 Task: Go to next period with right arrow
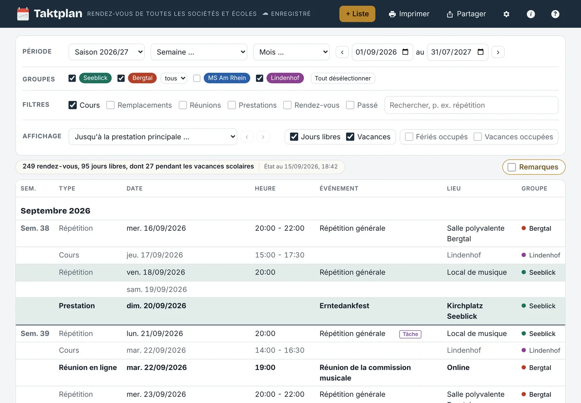pos(498,52)
